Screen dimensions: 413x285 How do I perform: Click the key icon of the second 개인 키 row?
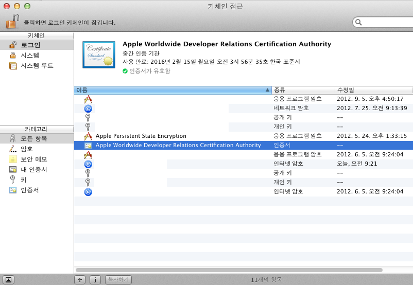[88, 182]
